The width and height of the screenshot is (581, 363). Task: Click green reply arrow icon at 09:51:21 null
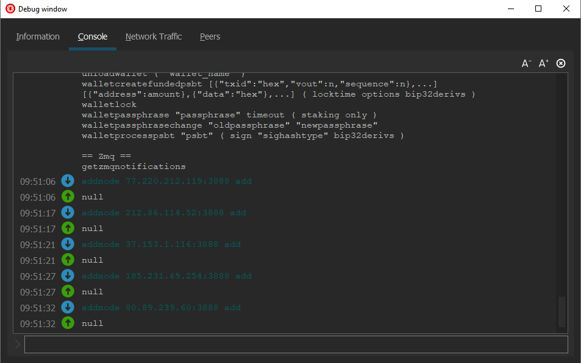point(68,260)
